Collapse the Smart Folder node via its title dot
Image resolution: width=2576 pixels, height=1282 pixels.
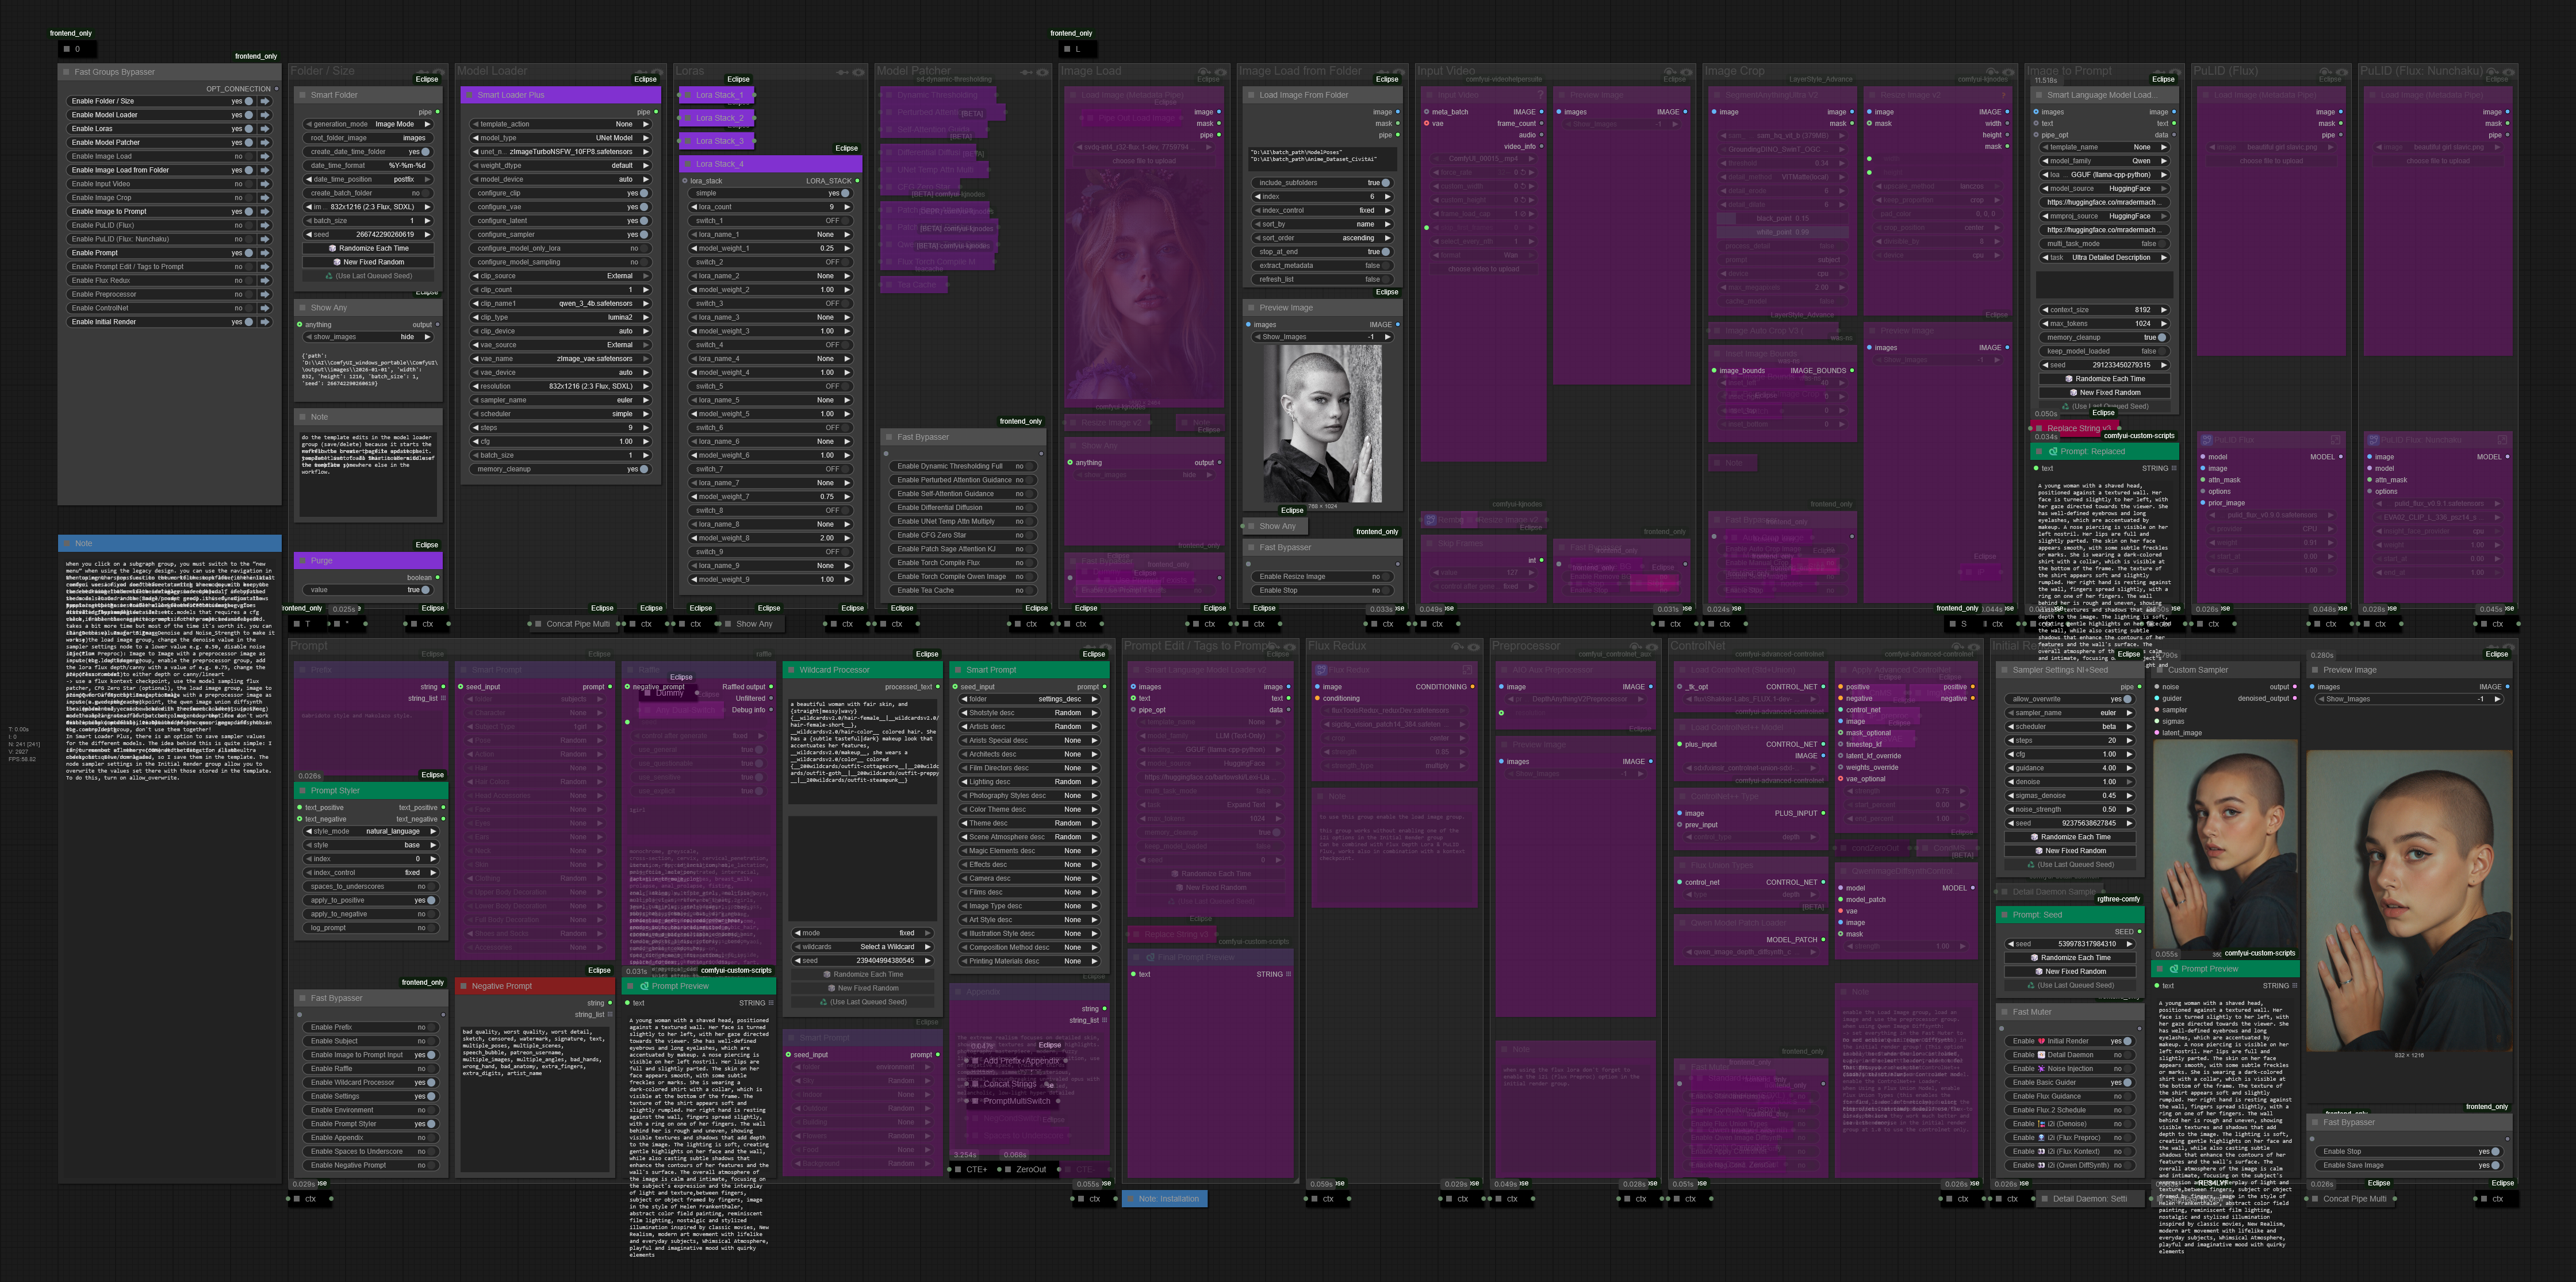(303, 95)
